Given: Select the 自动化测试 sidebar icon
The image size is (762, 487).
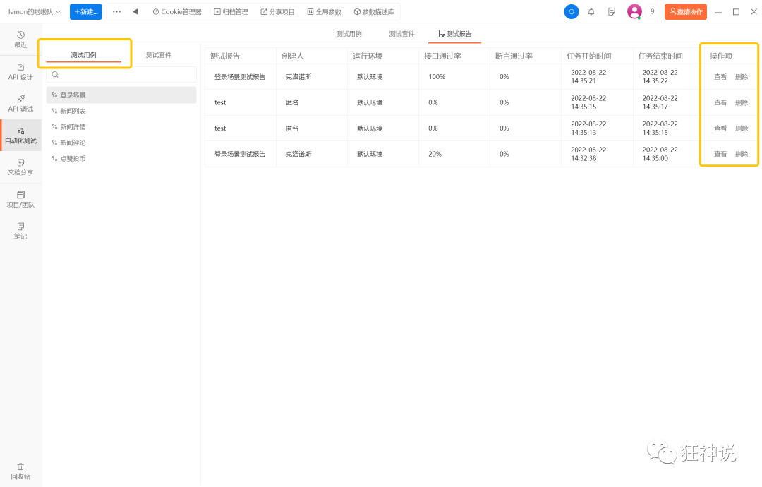Looking at the screenshot, I should click(20, 133).
